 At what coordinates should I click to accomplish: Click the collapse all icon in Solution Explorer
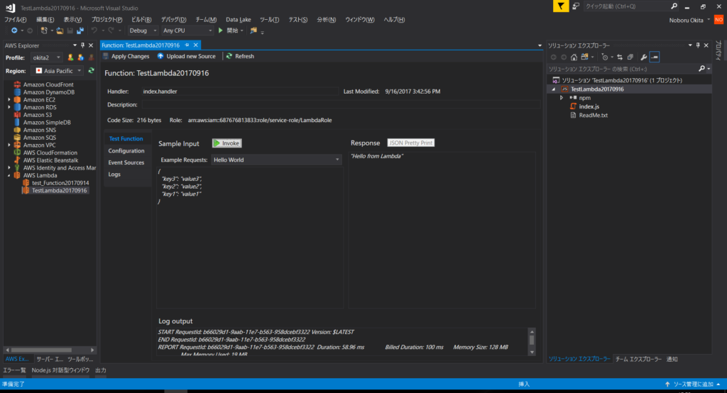(x=630, y=57)
